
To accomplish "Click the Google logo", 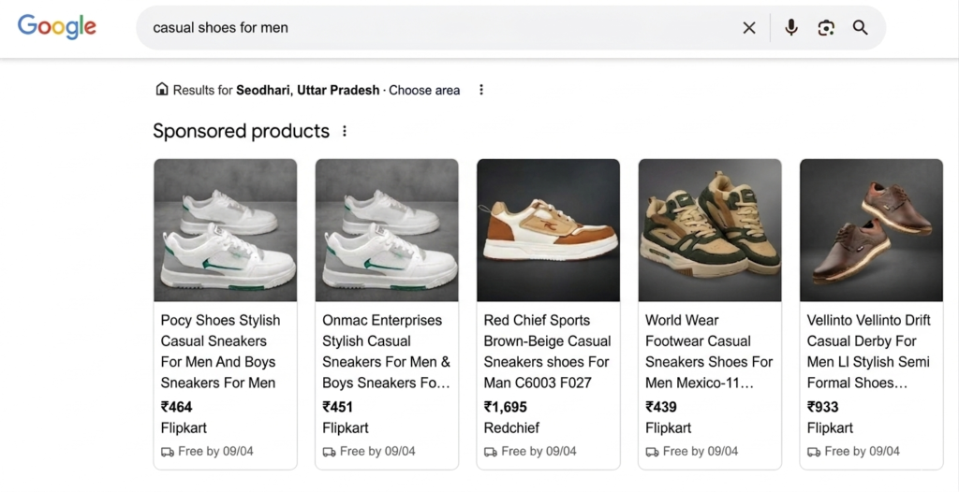I will [57, 27].
